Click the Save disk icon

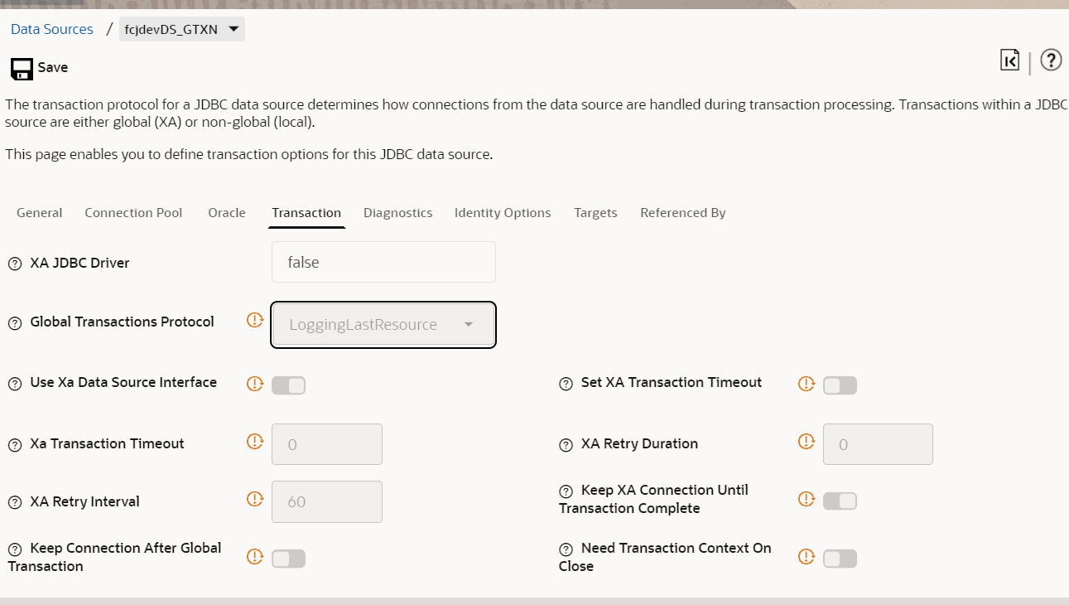pyautogui.click(x=22, y=68)
